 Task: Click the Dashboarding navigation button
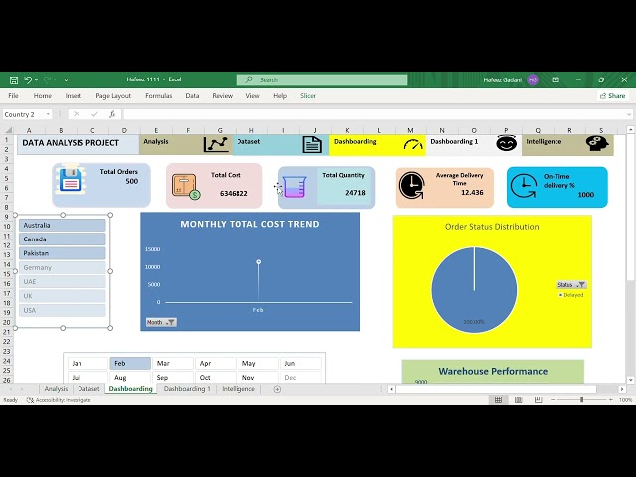378,145
